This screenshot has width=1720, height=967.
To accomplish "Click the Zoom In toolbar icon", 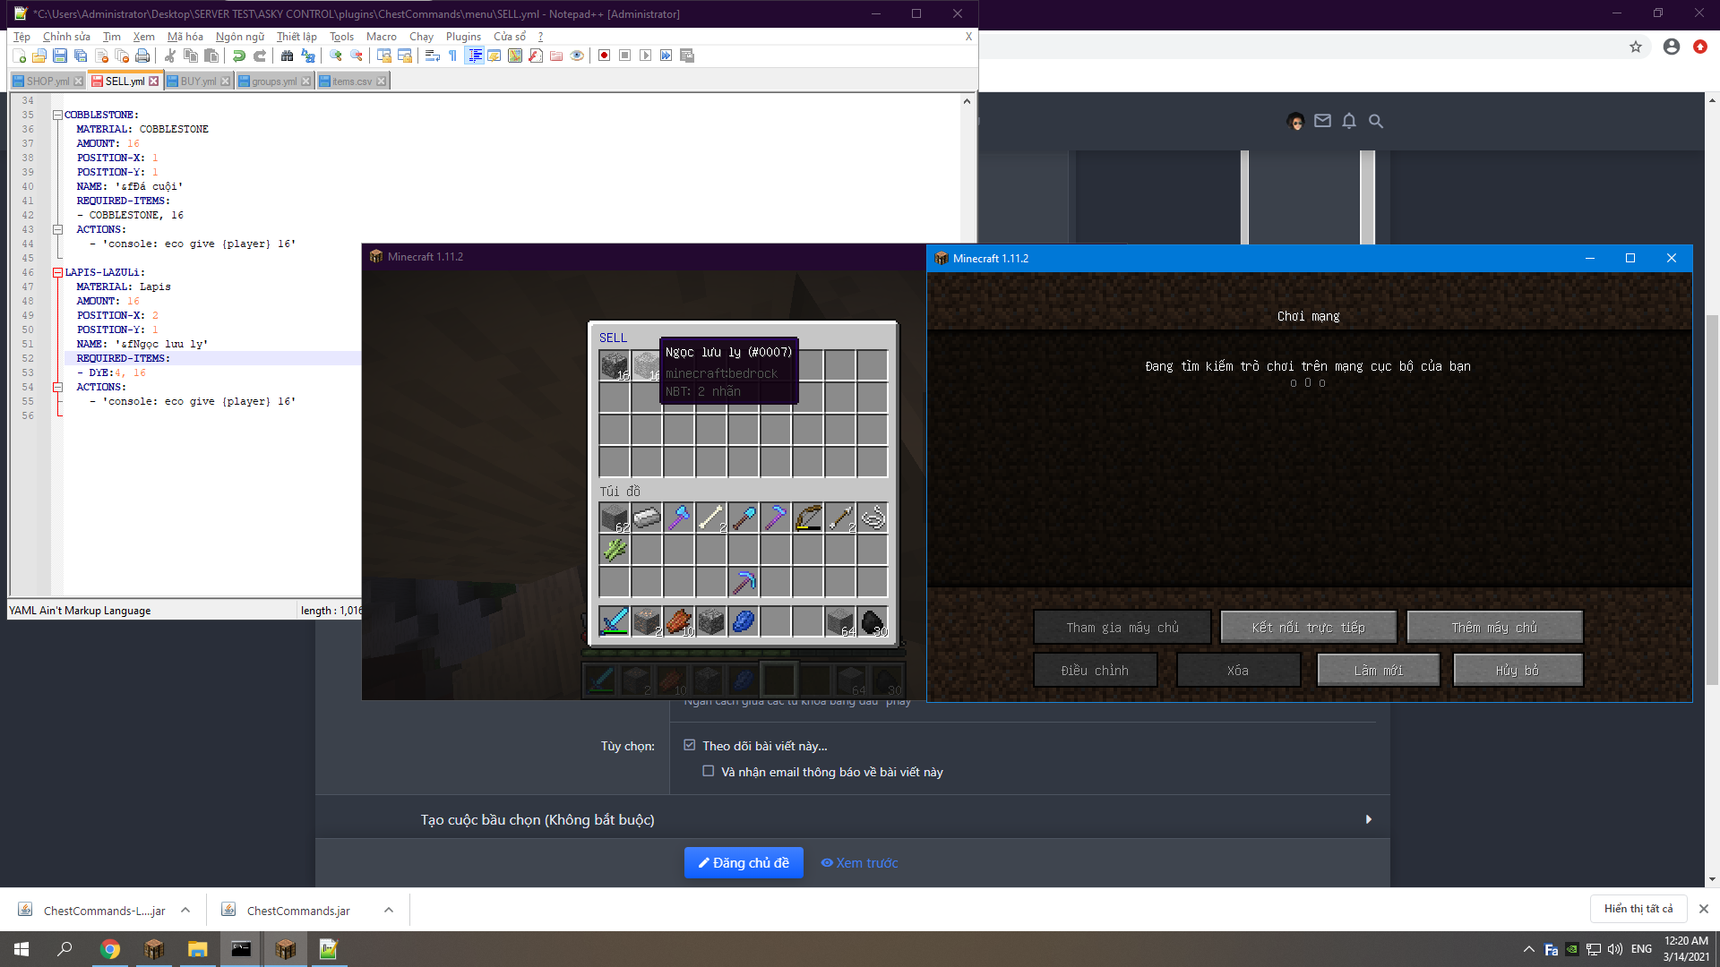I will 335,56.
